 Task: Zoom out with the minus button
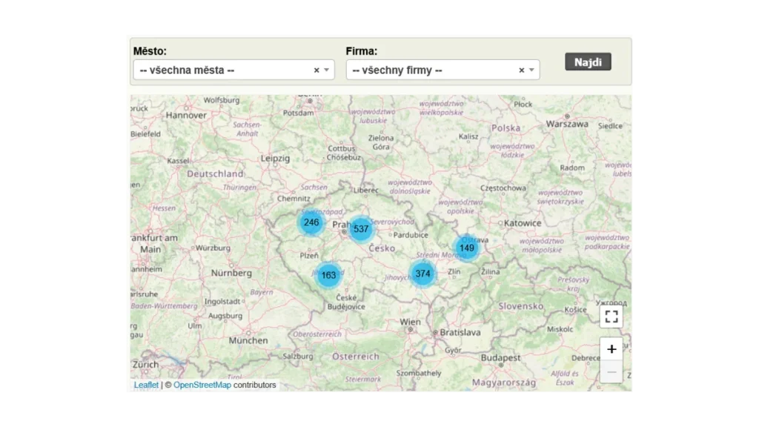coord(611,372)
